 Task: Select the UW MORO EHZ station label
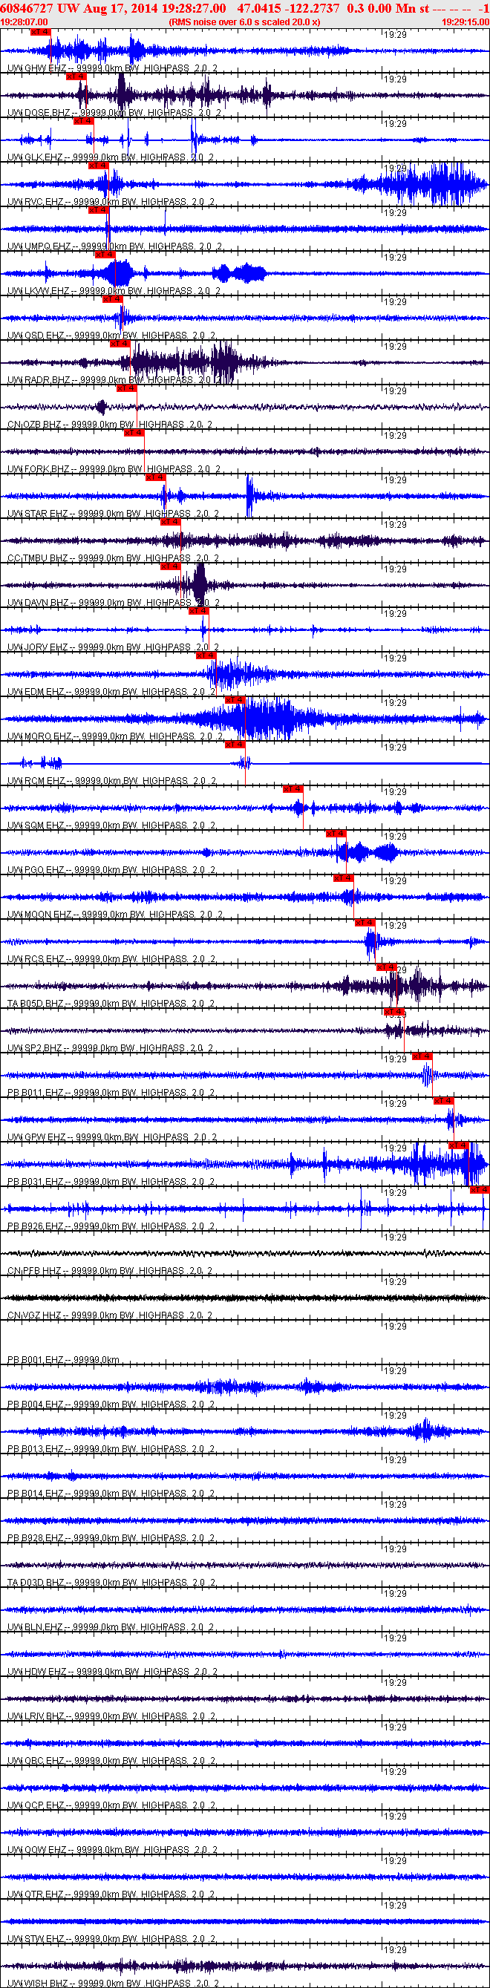point(115,737)
